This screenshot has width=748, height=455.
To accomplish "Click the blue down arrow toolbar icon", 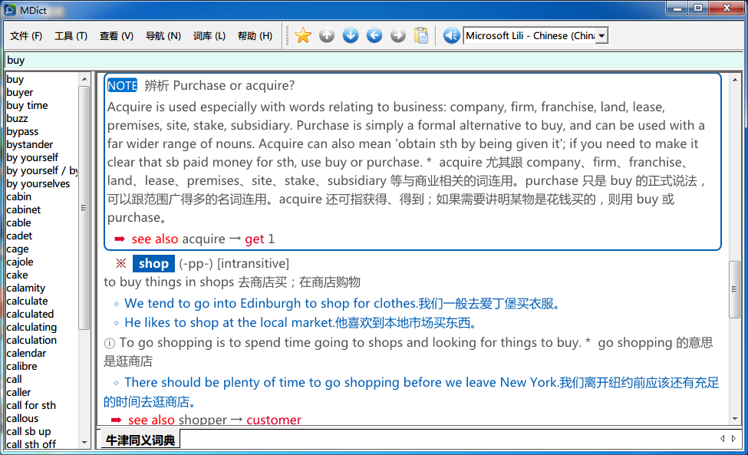I will pyautogui.click(x=351, y=35).
